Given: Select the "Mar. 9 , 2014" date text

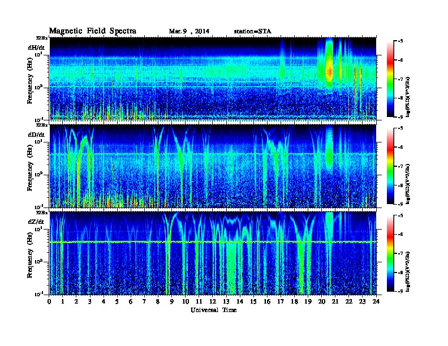Looking at the screenshot, I should pyautogui.click(x=189, y=31).
